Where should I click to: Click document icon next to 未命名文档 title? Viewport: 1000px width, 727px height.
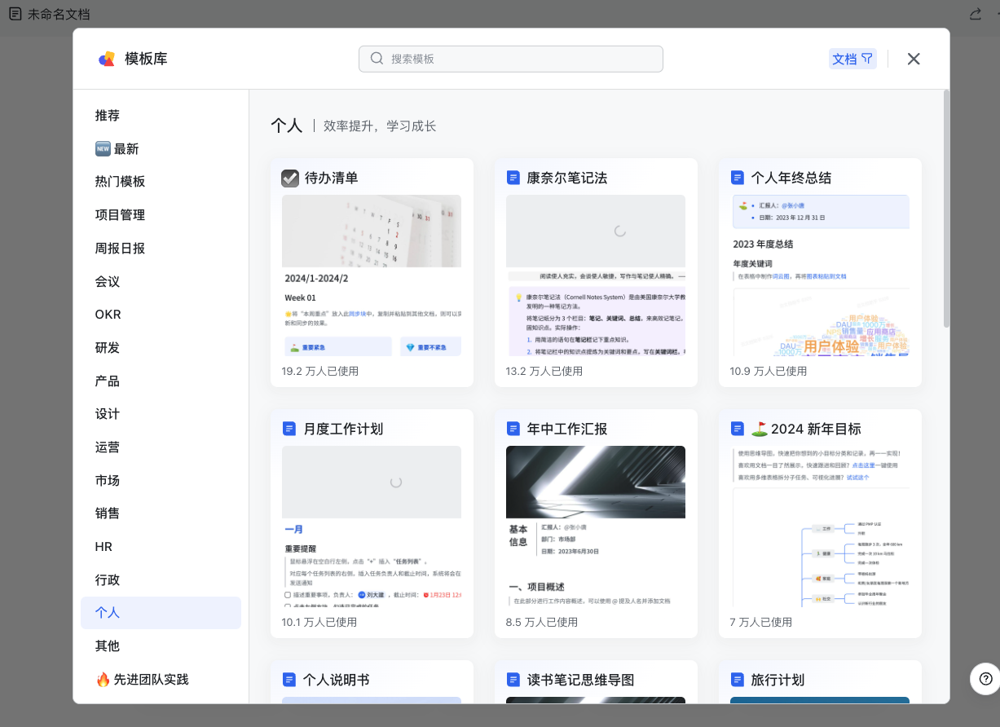tap(15, 14)
